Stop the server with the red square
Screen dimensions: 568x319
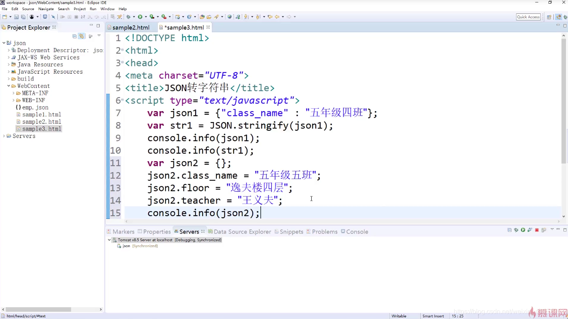537,230
